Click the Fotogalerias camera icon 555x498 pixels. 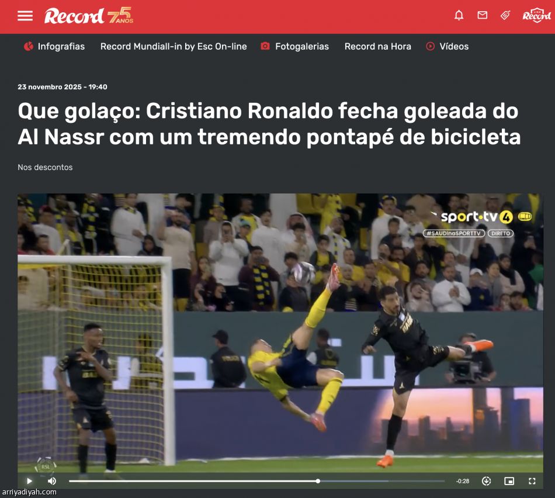[265, 46]
